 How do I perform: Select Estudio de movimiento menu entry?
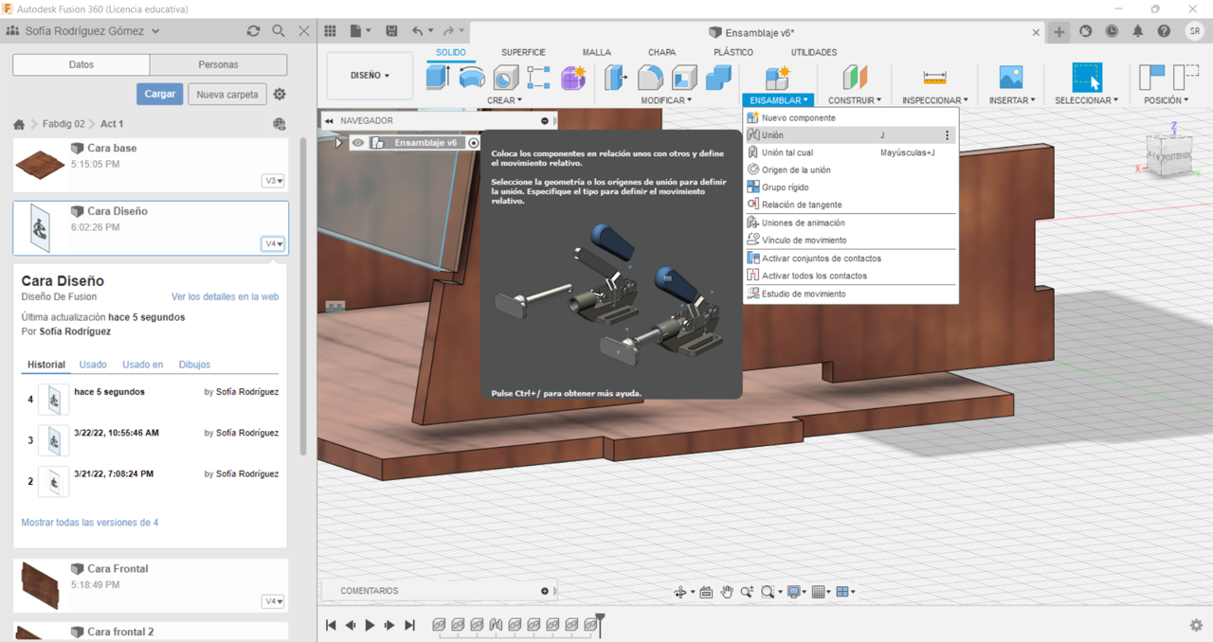[x=850, y=294]
